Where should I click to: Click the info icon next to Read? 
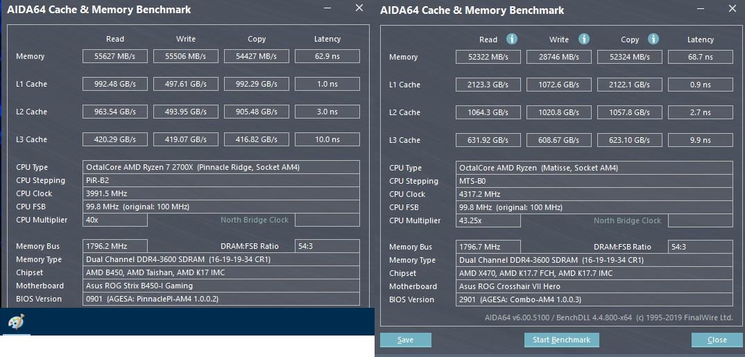pos(512,39)
